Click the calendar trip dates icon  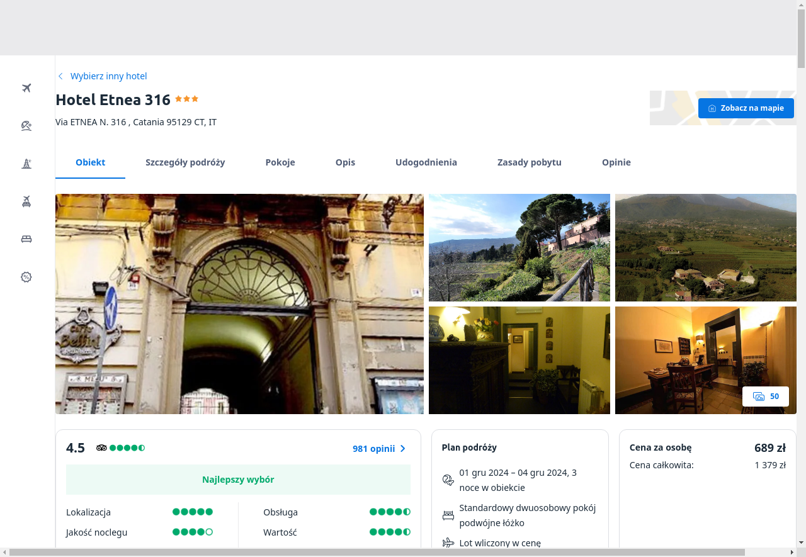pos(448,480)
